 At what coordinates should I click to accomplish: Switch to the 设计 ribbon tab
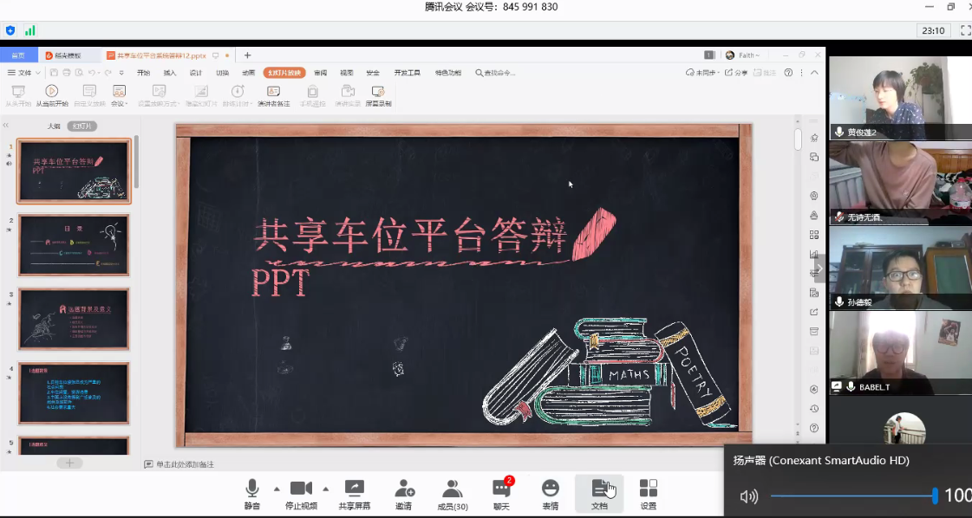click(196, 73)
